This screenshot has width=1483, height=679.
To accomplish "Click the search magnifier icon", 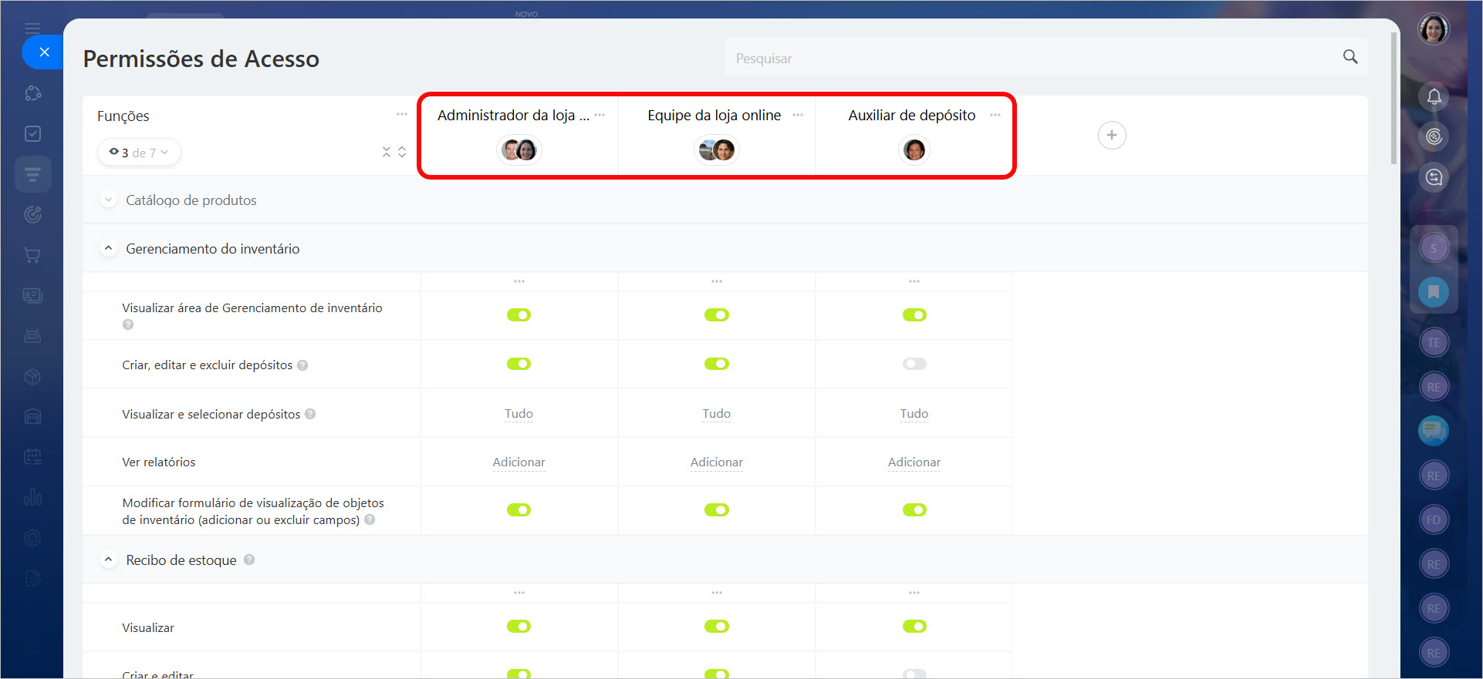I will click(x=1350, y=57).
